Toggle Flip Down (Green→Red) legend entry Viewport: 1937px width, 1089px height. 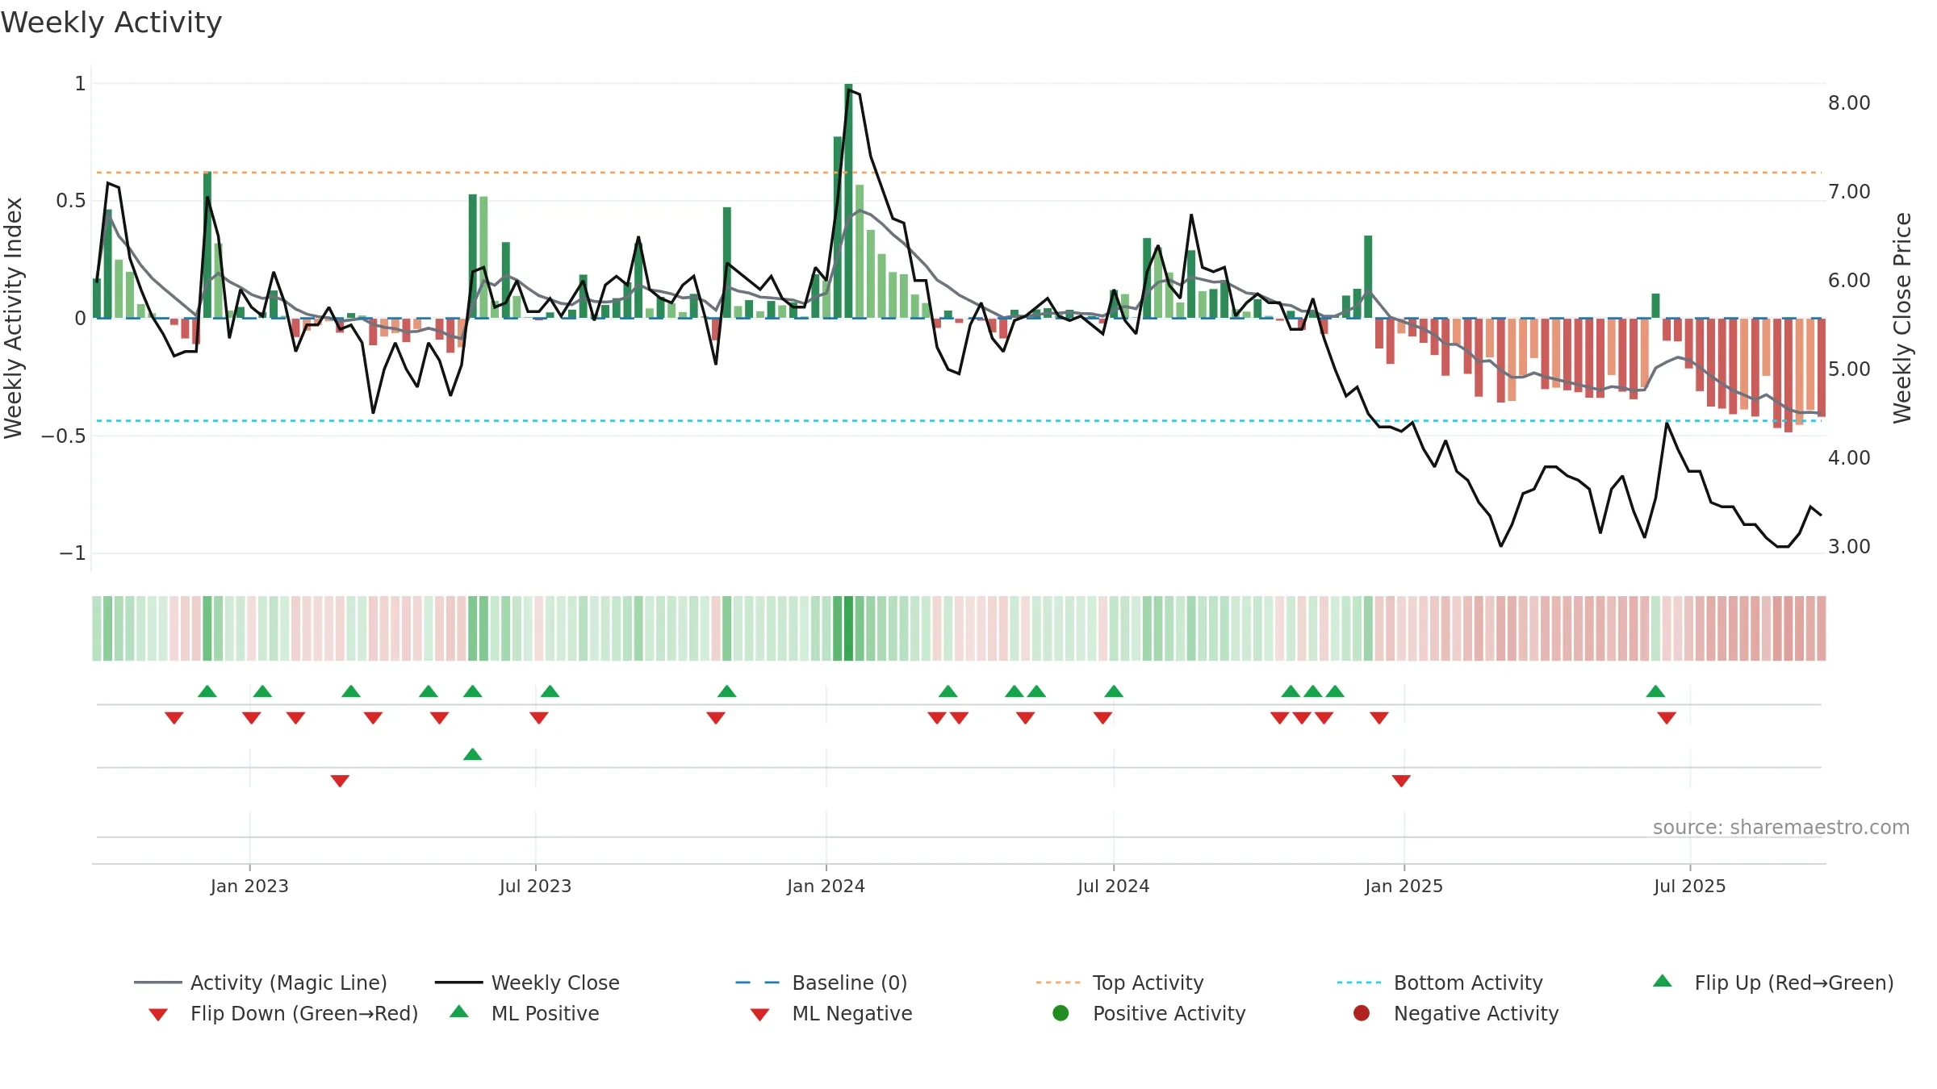282,1013
